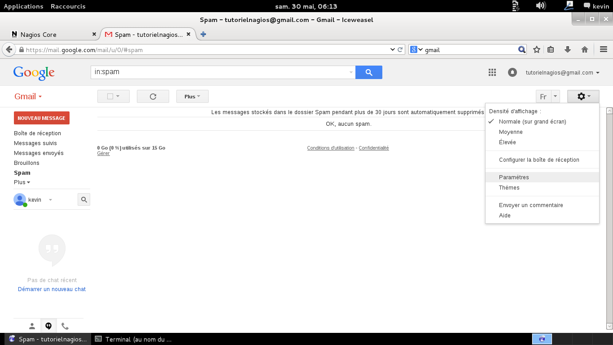Viewport: 613px width, 345px height.
Task: Open Boîte de réception folder
Action: 37,133
